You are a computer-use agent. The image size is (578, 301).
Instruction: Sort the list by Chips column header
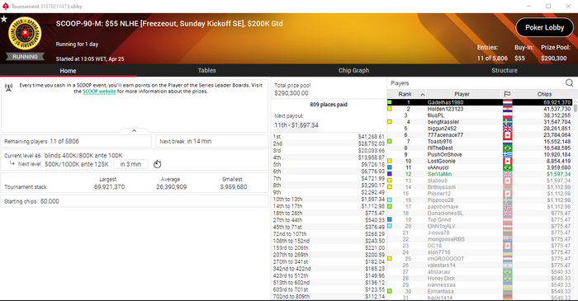(x=544, y=94)
